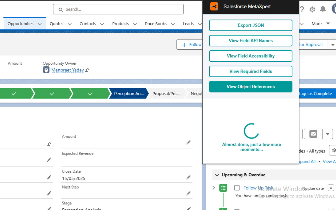Open the Setup gear icon
336x210 pixels.
(x=312, y=9)
